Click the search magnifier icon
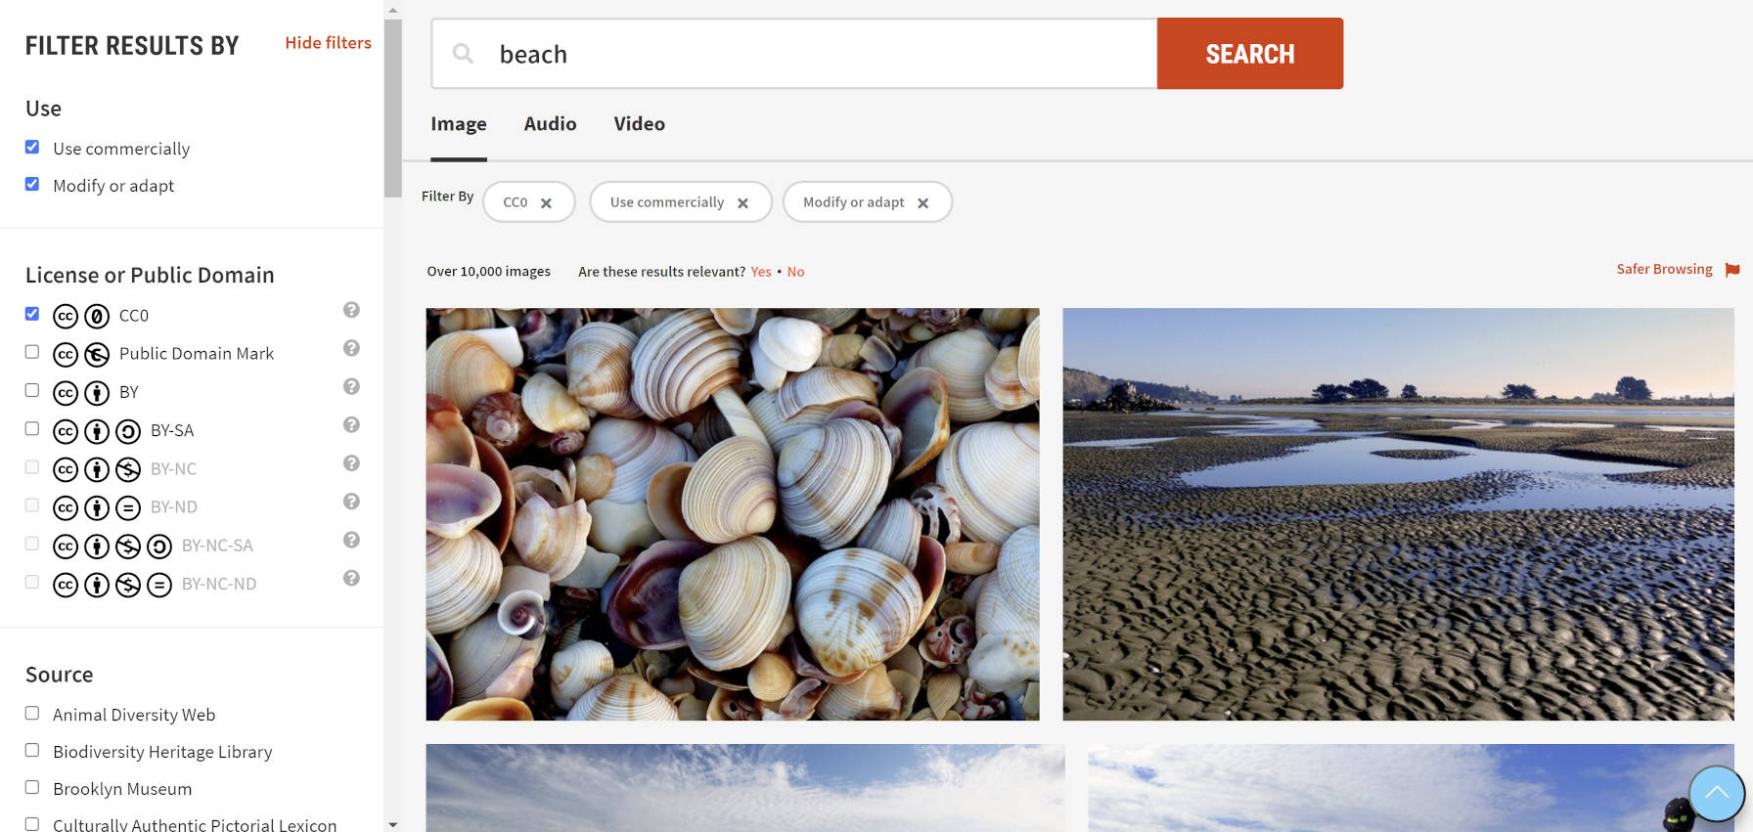1753x832 pixels. click(463, 53)
